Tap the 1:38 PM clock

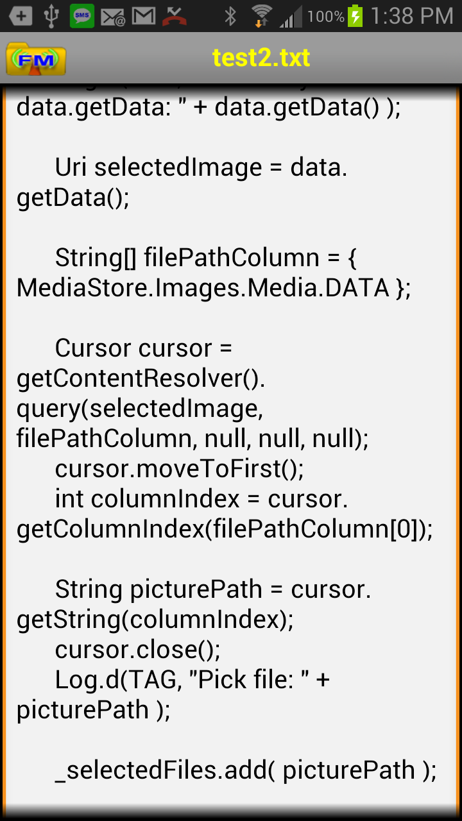(411, 16)
